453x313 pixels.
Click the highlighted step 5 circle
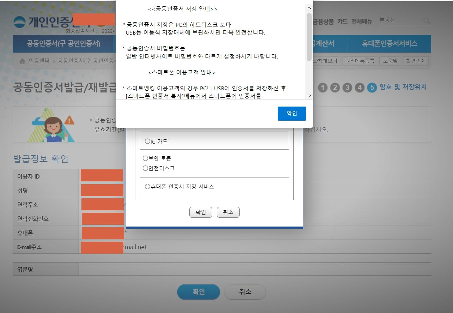[372, 88]
